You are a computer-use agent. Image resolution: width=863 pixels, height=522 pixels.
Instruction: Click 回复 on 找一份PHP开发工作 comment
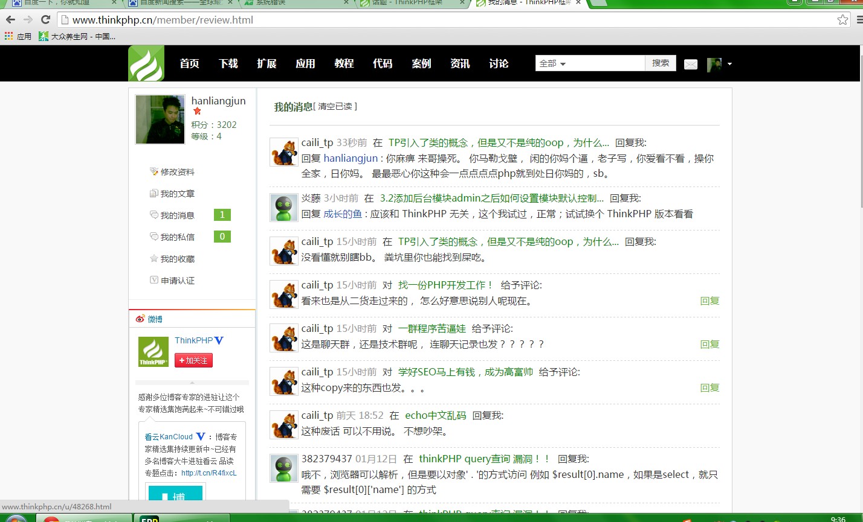(709, 301)
